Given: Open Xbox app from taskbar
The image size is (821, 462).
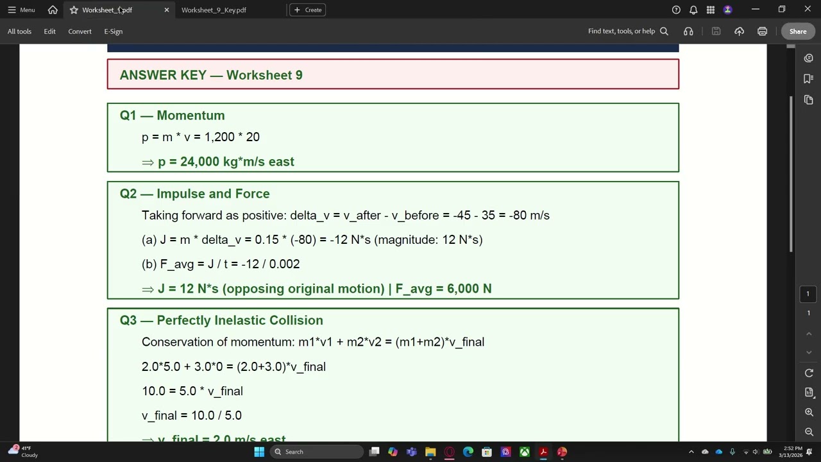Looking at the screenshot, I should click(525, 452).
